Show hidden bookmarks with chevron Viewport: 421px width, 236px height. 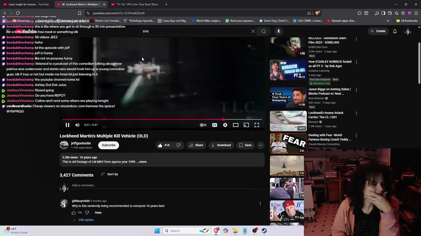388,21
